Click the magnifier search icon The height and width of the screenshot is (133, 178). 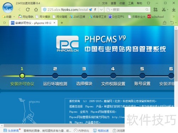pyautogui.click(x=147, y=10)
